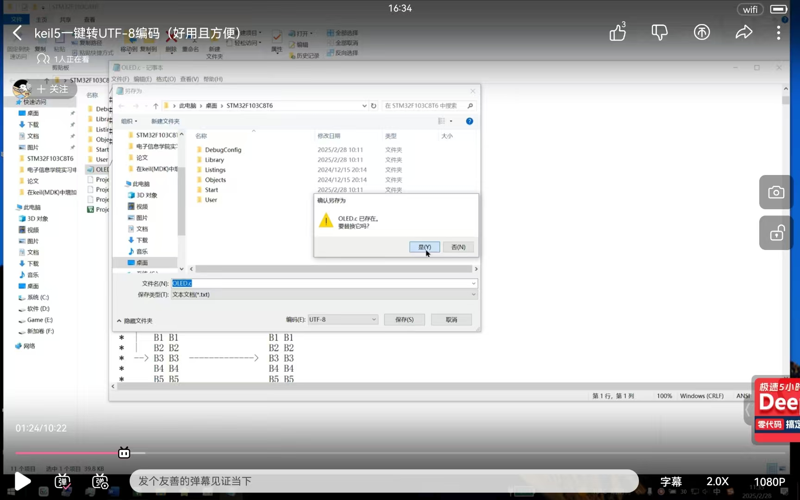
Task: Open the address bar history dropdown arrow
Action: click(364, 106)
